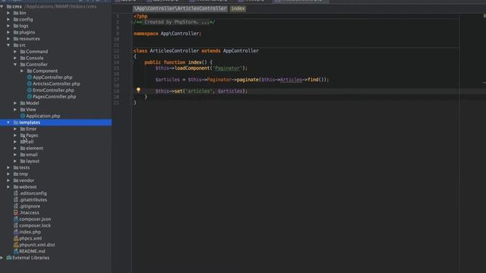Image resolution: width=486 pixels, height=273 pixels.
Task: Open the PagesController.php file in tree
Action: [x=54, y=96]
